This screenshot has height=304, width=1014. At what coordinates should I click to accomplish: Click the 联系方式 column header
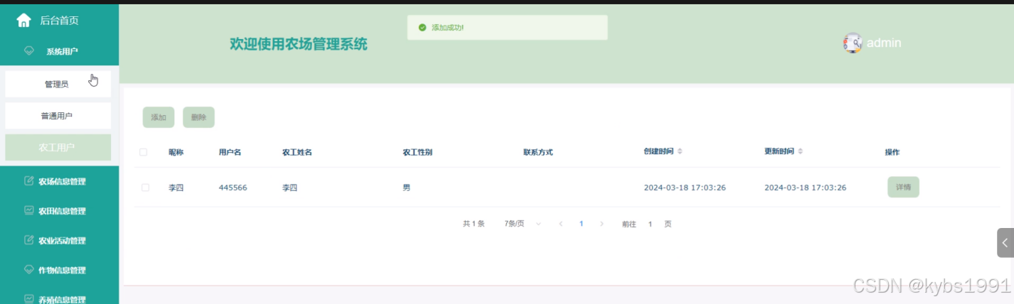click(538, 152)
